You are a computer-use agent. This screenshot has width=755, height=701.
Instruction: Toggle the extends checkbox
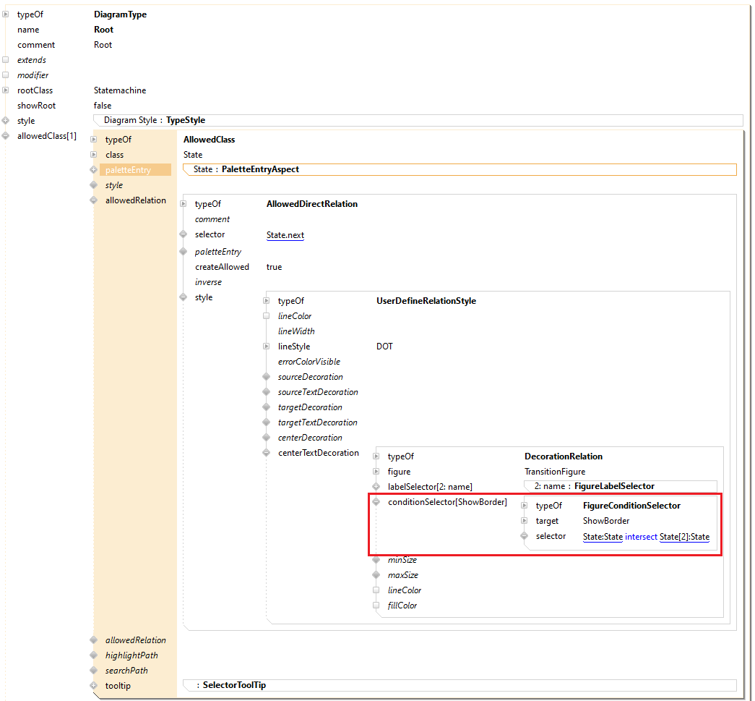tap(6, 59)
